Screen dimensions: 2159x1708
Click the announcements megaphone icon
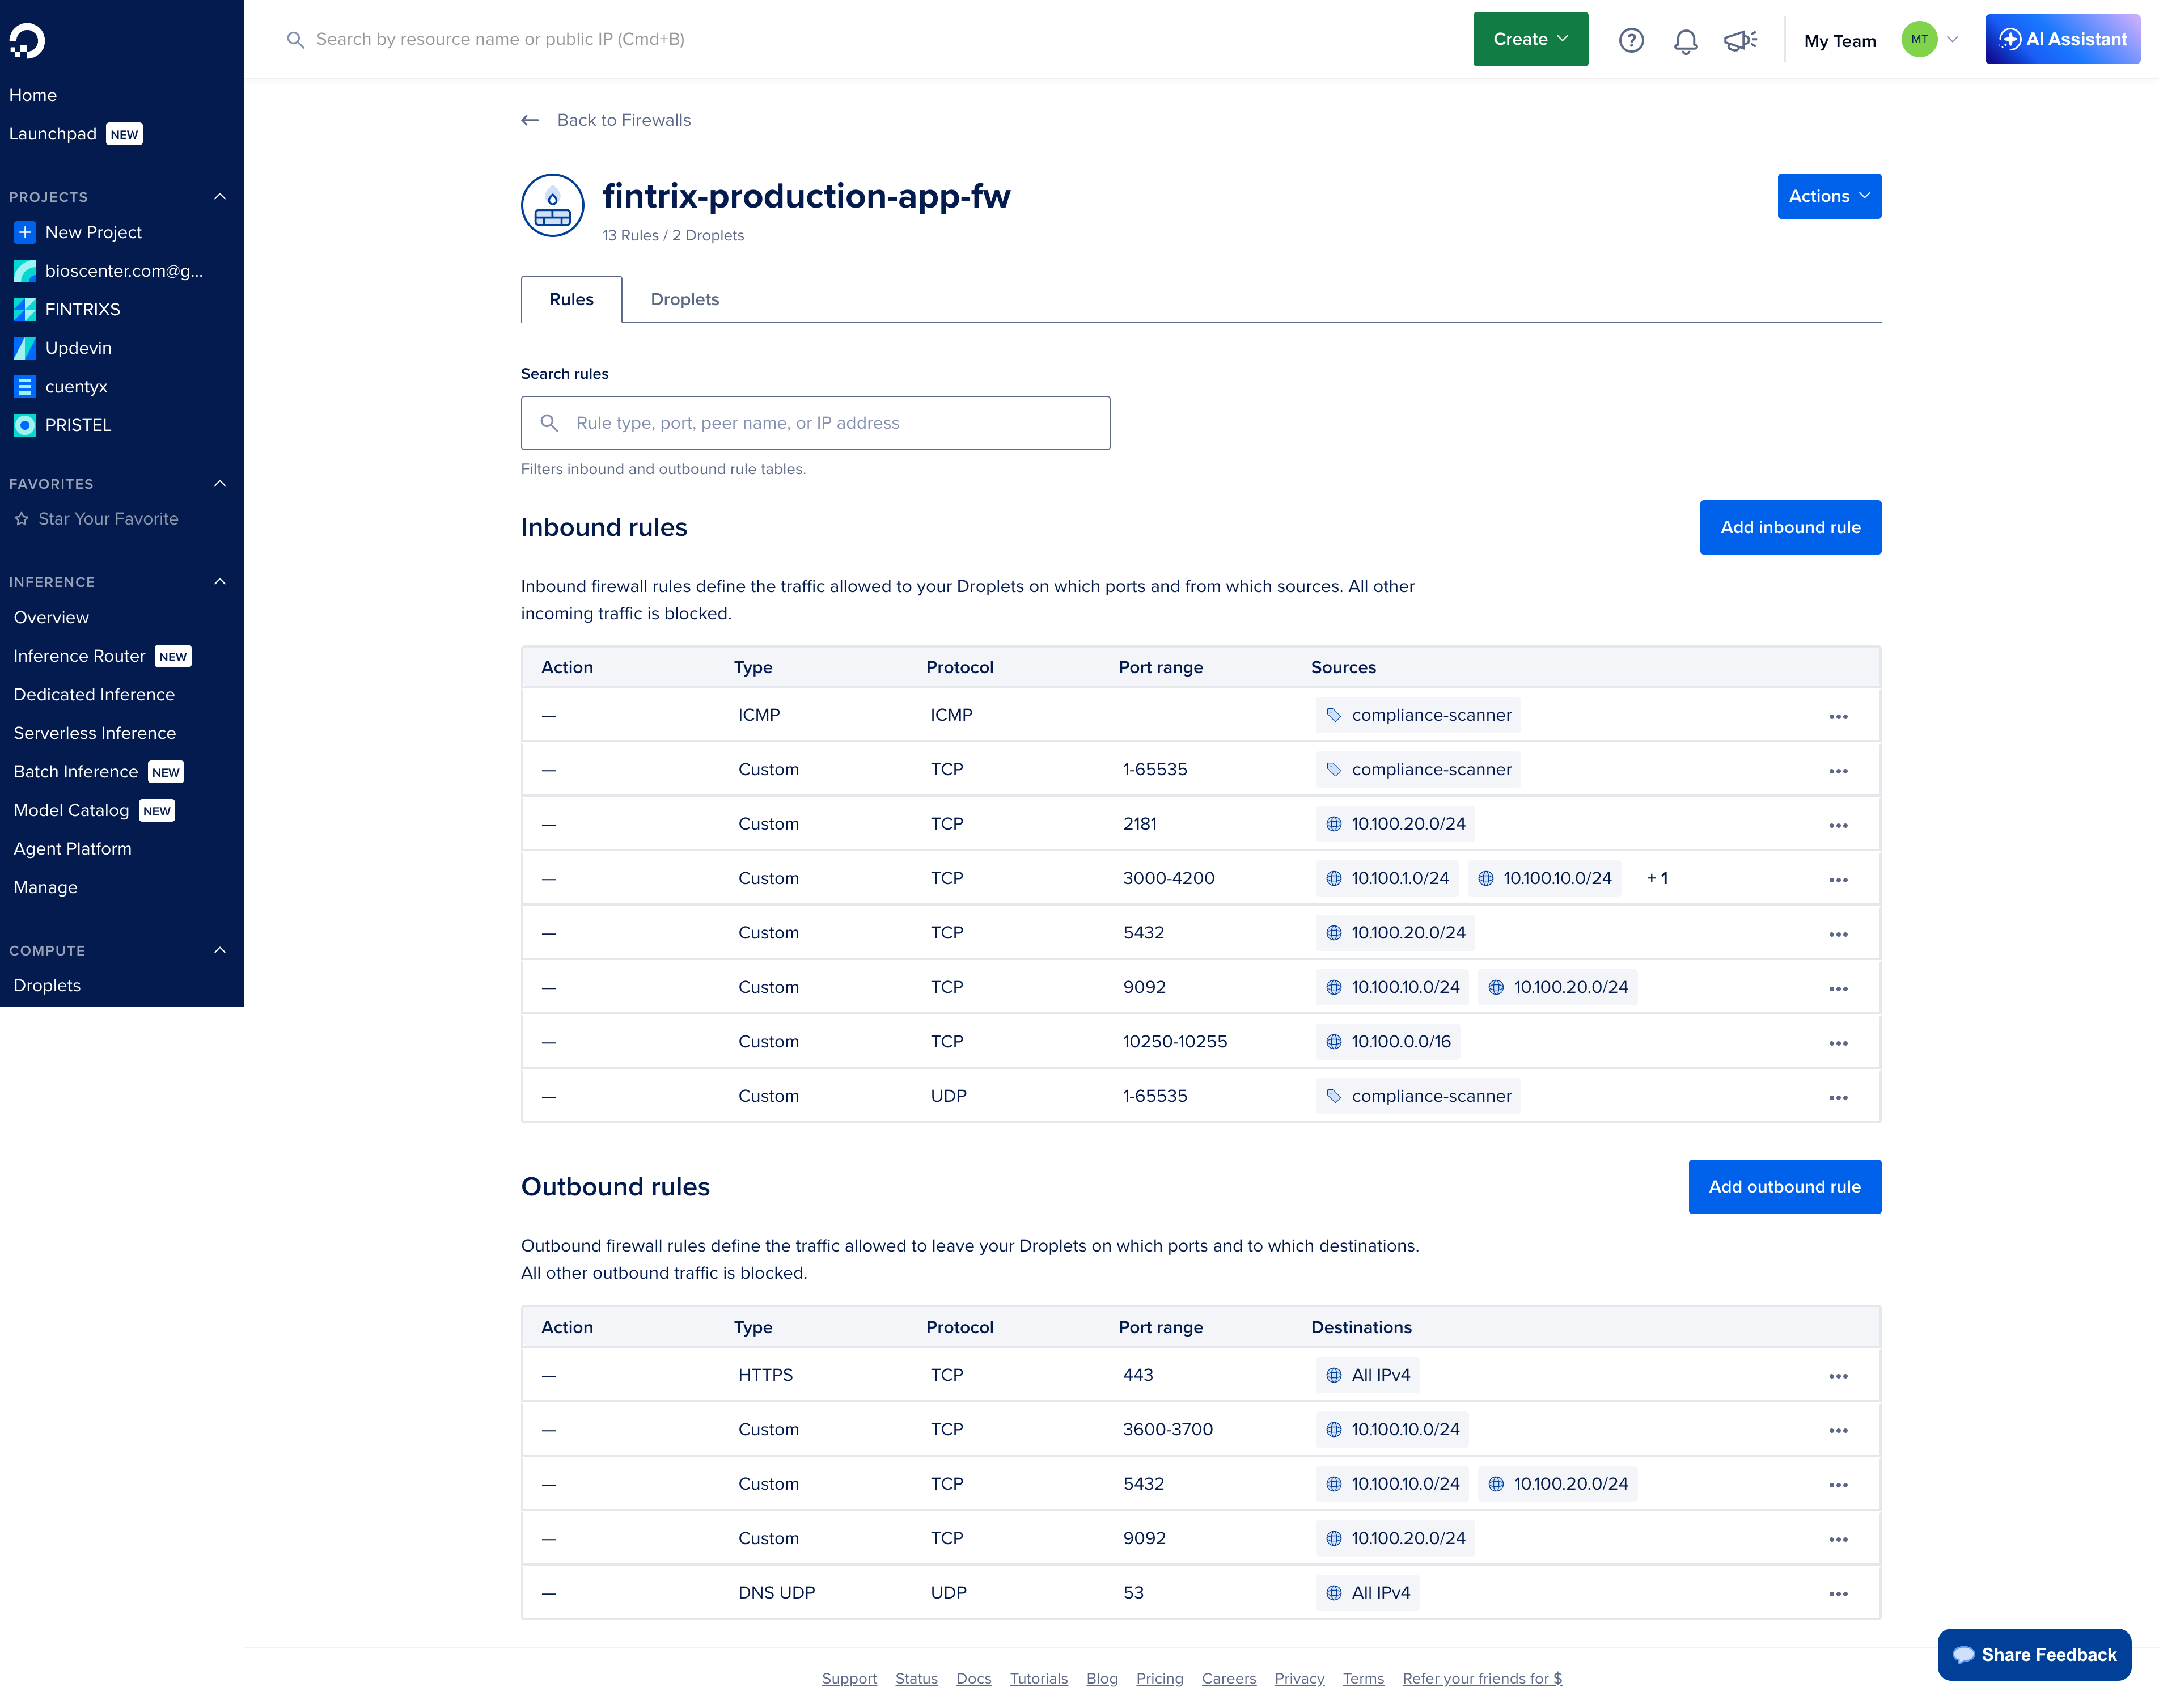click(x=1740, y=40)
